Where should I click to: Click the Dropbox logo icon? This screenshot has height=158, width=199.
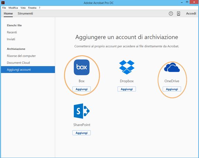127,67
